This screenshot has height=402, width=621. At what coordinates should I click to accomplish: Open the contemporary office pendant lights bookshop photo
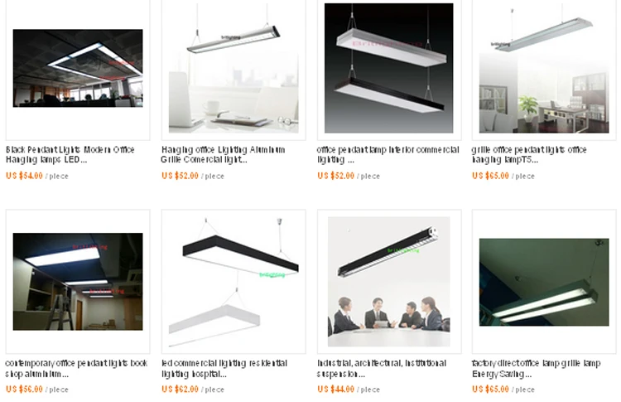coord(78,282)
